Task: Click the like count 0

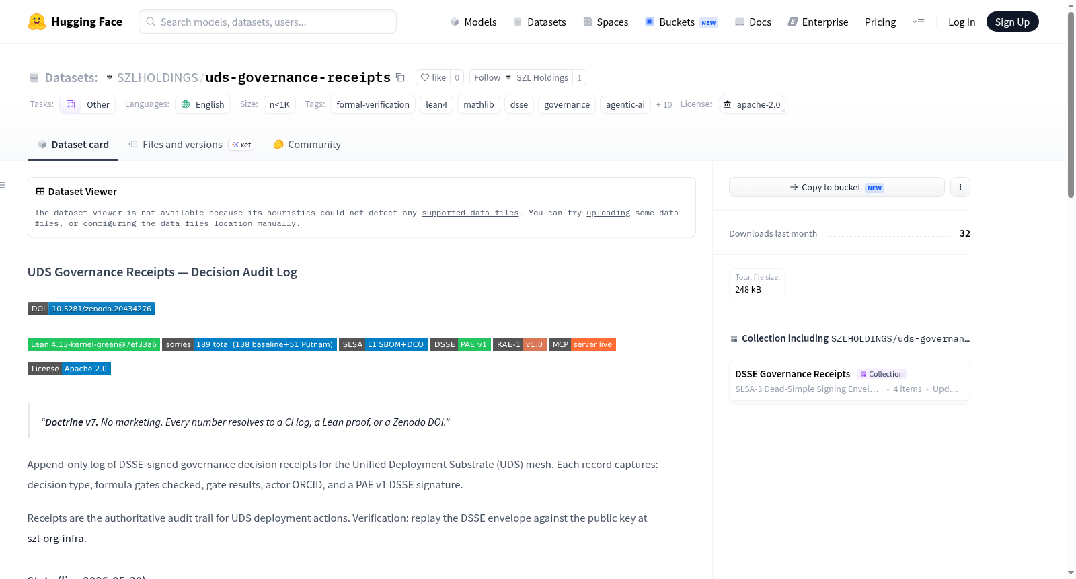Action: (457, 77)
